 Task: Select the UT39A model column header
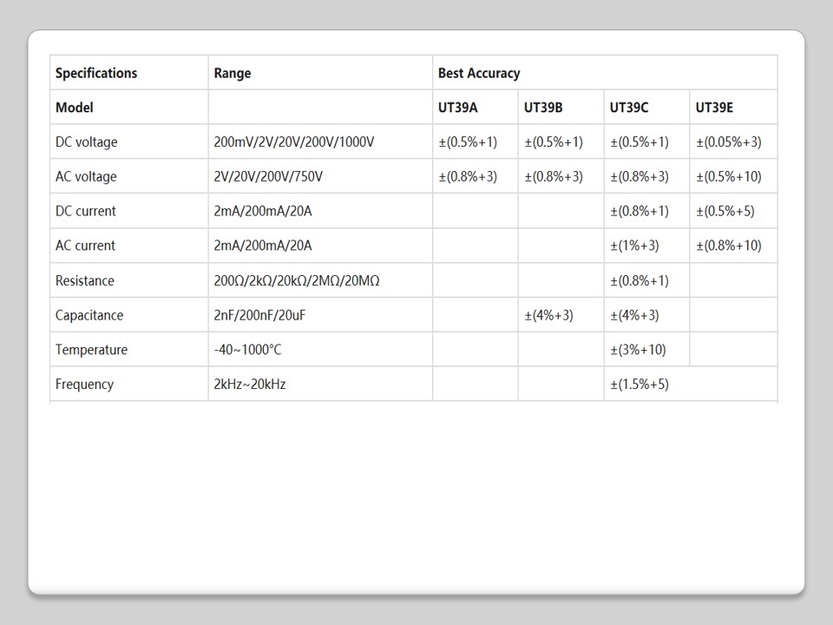tap(457, 108)
